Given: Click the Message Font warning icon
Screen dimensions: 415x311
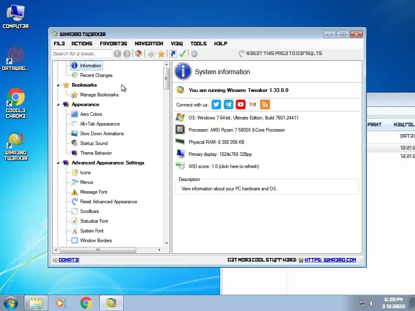Looking at the screenshot, I should click(75, 192).
